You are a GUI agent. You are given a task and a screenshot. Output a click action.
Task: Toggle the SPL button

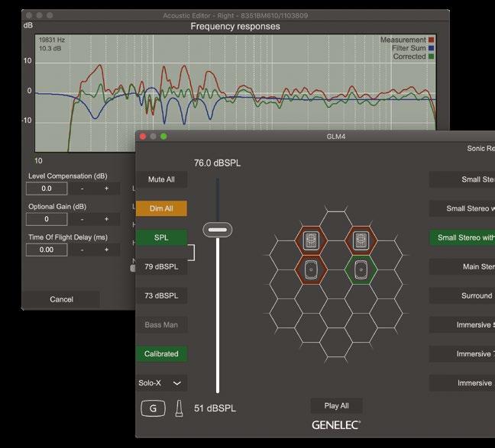tap(161, 237)
